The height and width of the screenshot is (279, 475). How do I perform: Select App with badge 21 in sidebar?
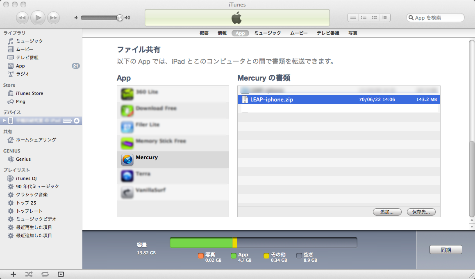pos(41,66)
